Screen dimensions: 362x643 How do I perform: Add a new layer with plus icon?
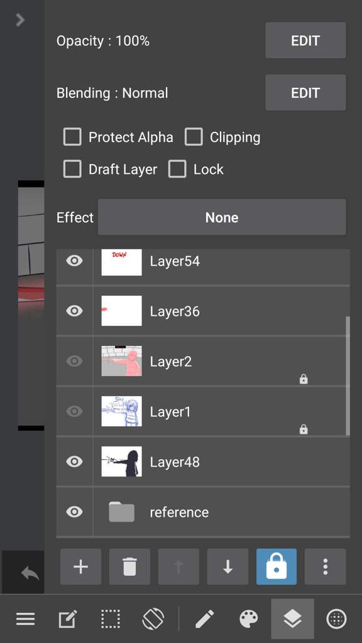point(80,567)
